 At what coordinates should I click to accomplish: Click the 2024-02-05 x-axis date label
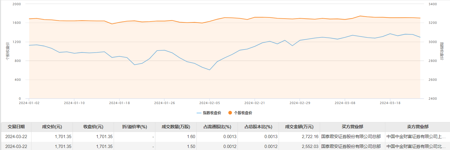click(210, 103)
